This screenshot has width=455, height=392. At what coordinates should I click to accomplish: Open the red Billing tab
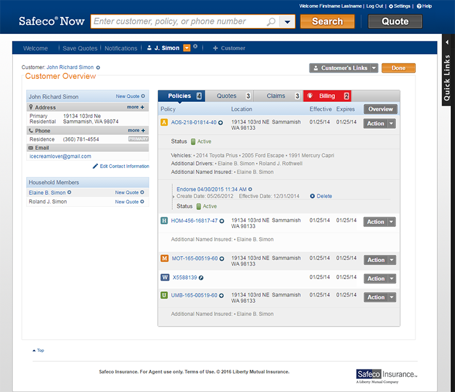click(x=328, y=96)
